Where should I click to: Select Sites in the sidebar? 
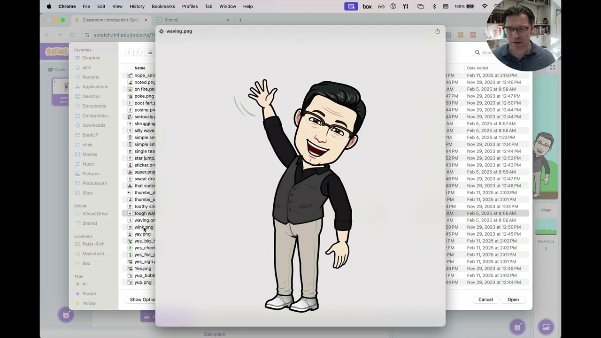click(x=87, y=193)
